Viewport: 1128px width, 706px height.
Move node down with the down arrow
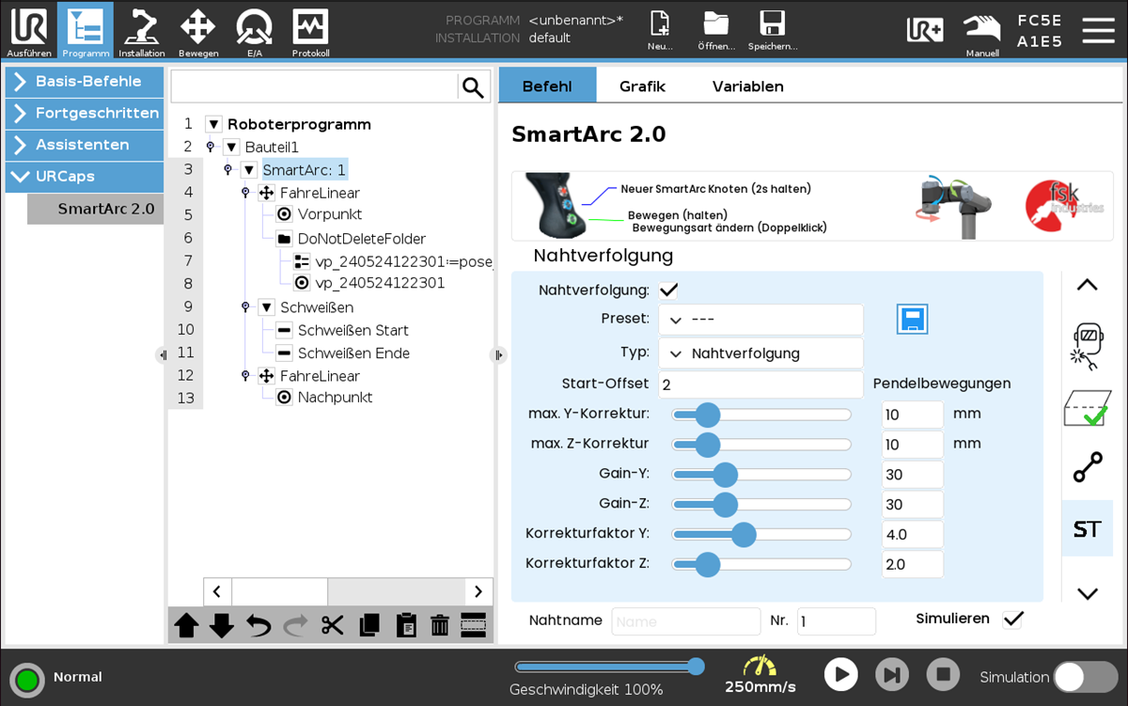[x=222, y=625]
